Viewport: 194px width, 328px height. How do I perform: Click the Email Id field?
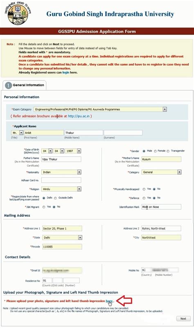point(62,271)
